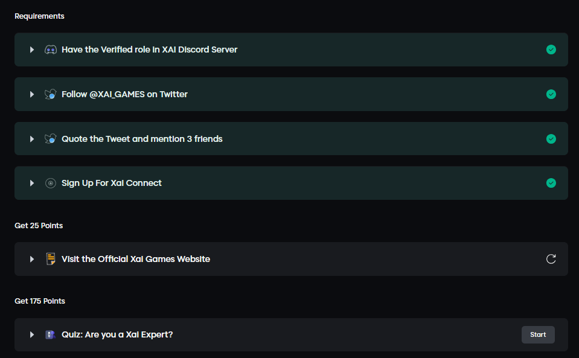Click green checkmark on Quote the Tweet task
Image resolution: width=579 pixels, height=358 pixels.
[551, 139]
